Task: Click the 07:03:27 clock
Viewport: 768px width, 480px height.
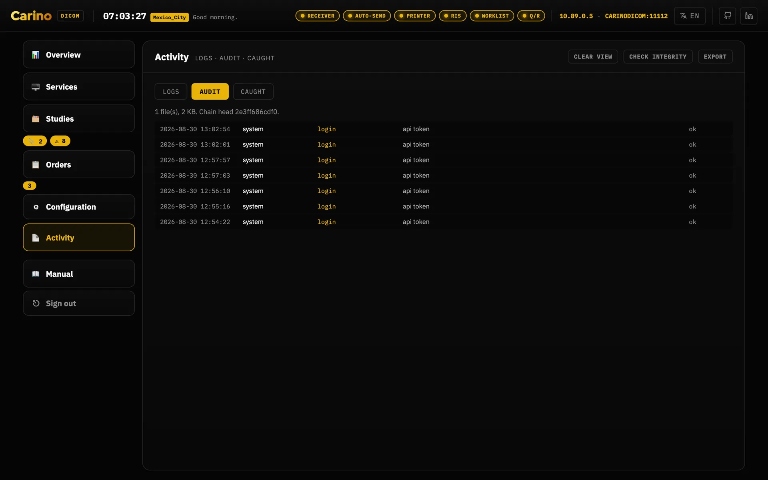Action: point(125,16)
